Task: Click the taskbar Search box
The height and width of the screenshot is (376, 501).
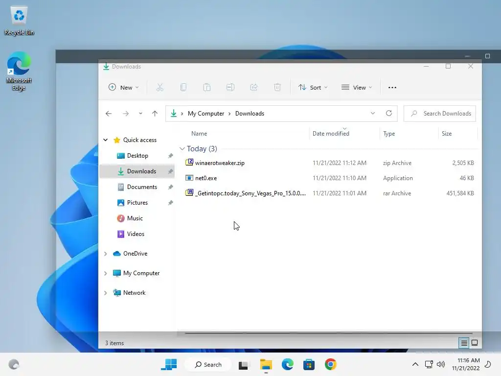Action: coord(208,364)
